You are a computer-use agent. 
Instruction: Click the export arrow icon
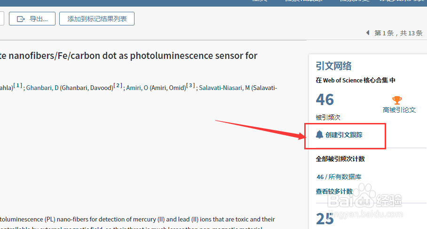(x=21, y=19)
